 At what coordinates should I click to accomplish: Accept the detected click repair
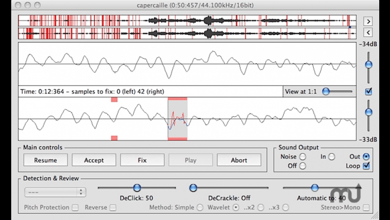[94, 160]
